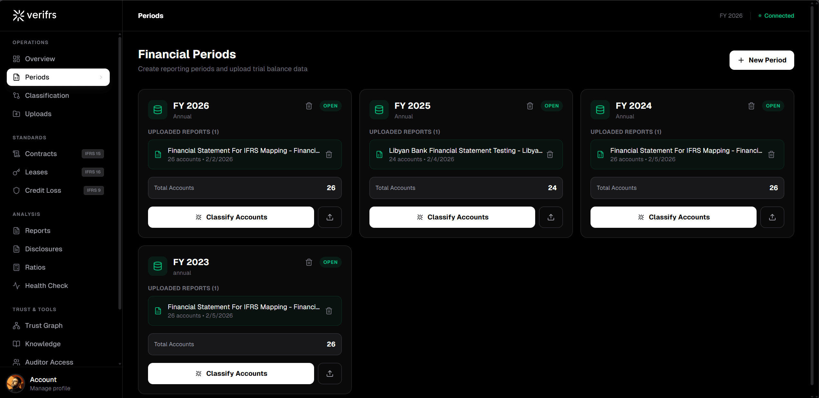Click upload icon button in FY 2026 card

[x=330, y=217]
